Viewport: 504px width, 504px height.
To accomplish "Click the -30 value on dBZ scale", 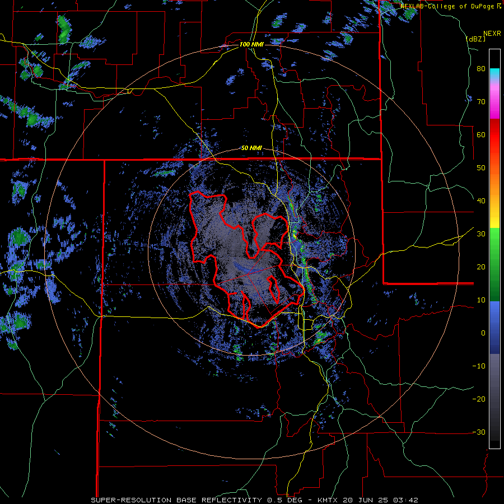I will point(479,432).
